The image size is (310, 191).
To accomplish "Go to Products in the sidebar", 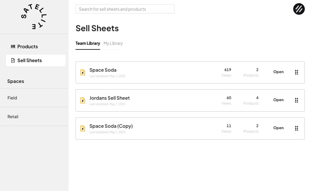I will tap(27, 47).
